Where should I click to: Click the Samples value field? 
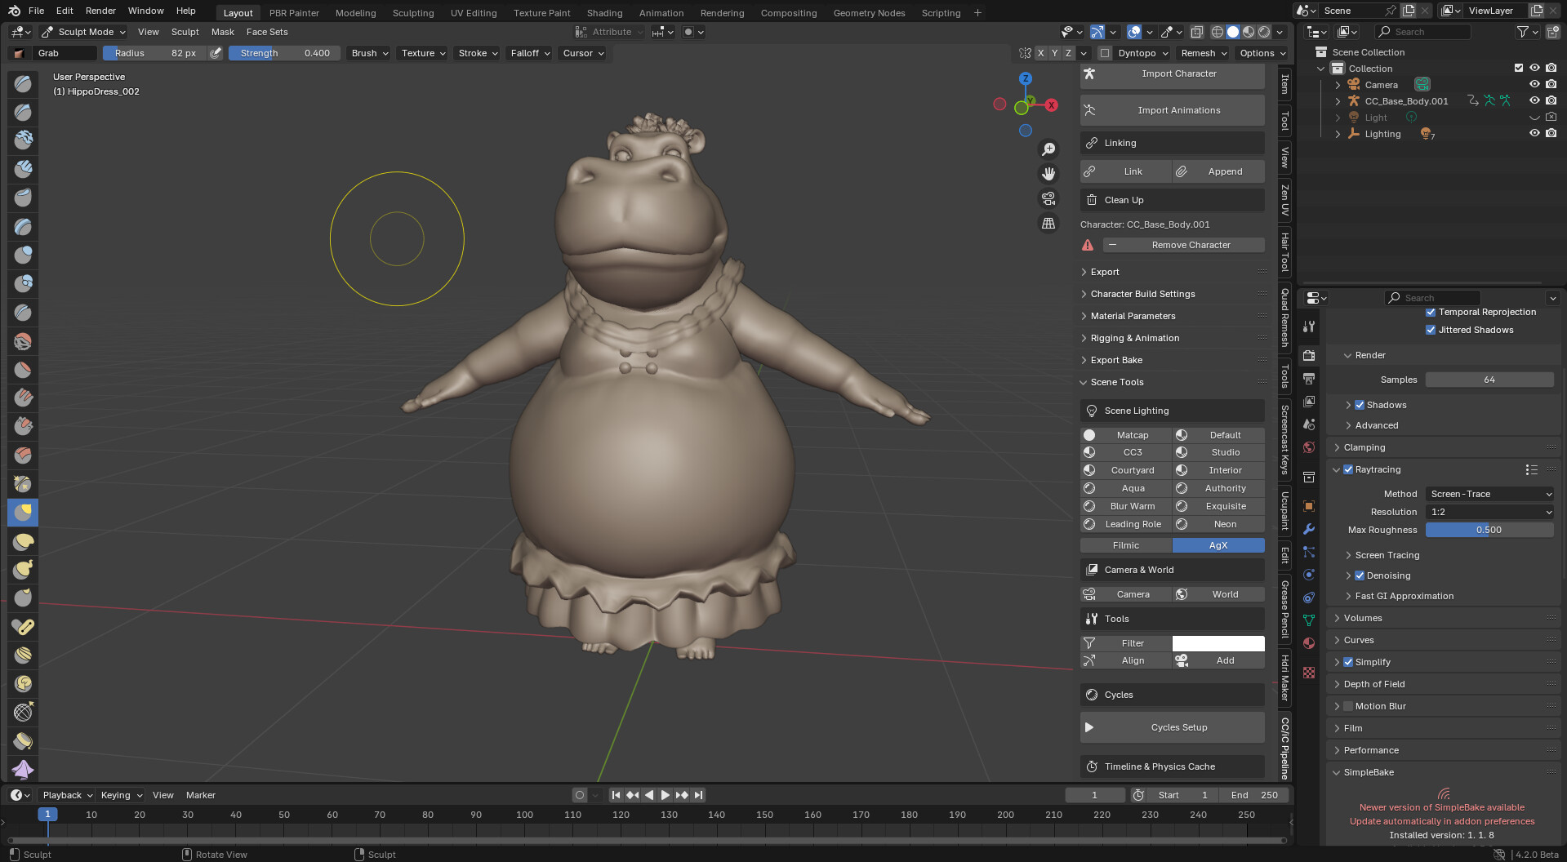1489,380
